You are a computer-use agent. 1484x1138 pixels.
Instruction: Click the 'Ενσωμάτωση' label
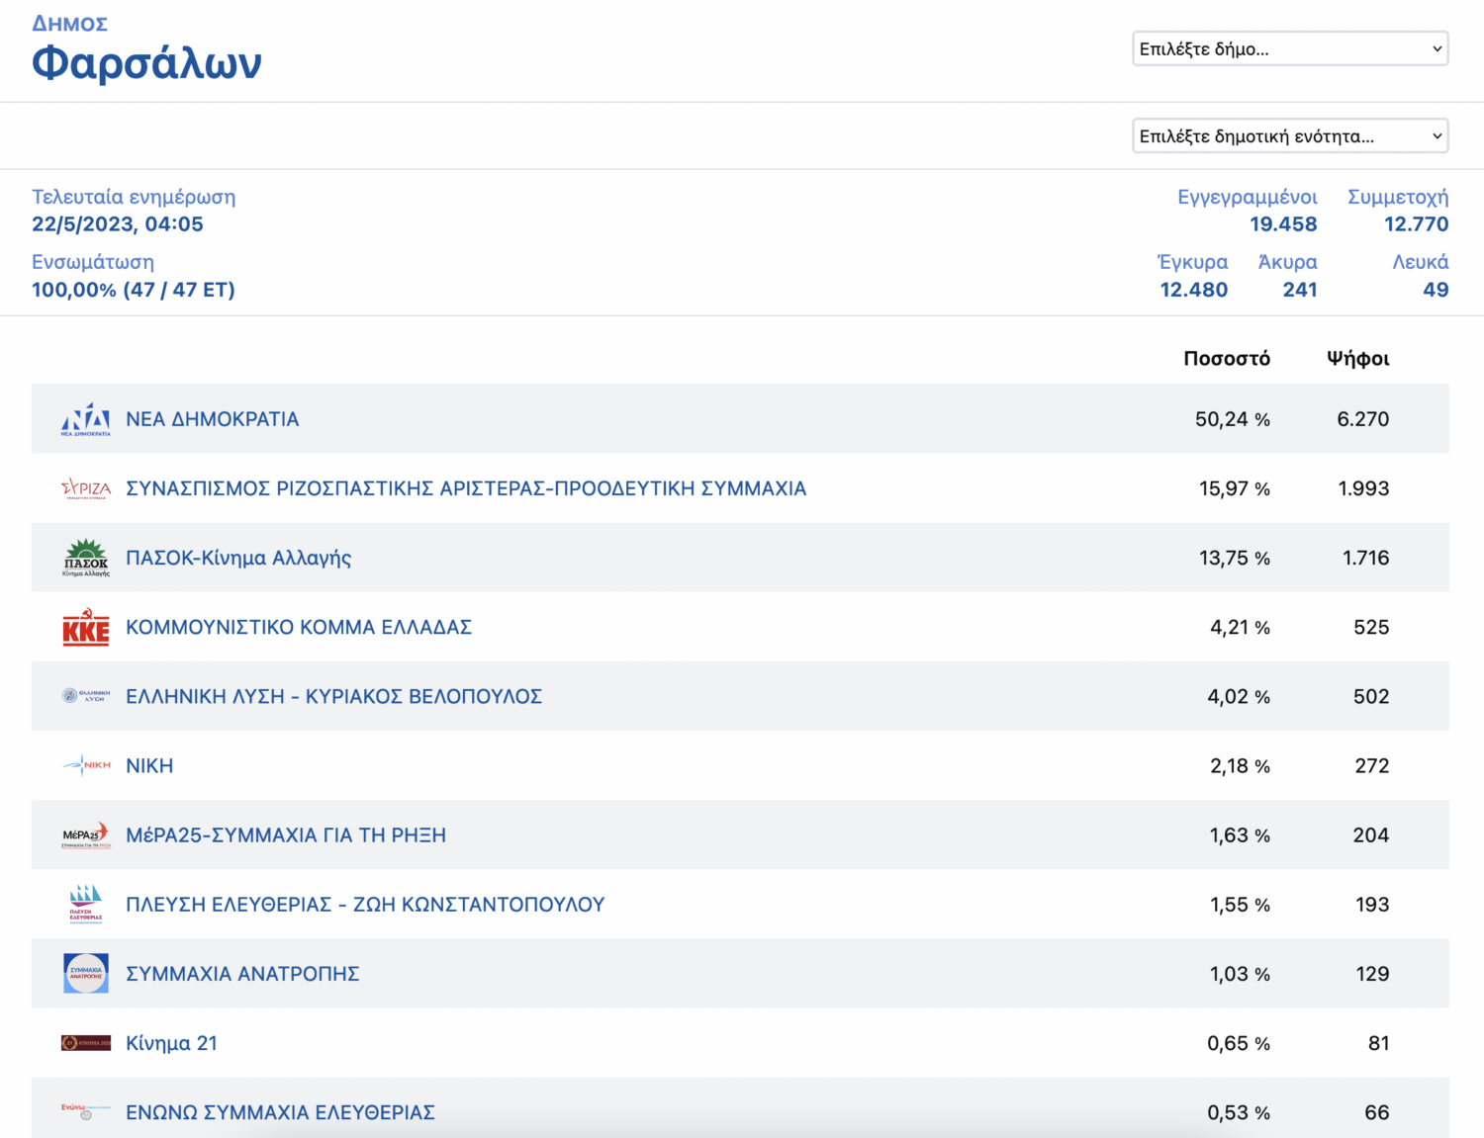pos(93,262)
